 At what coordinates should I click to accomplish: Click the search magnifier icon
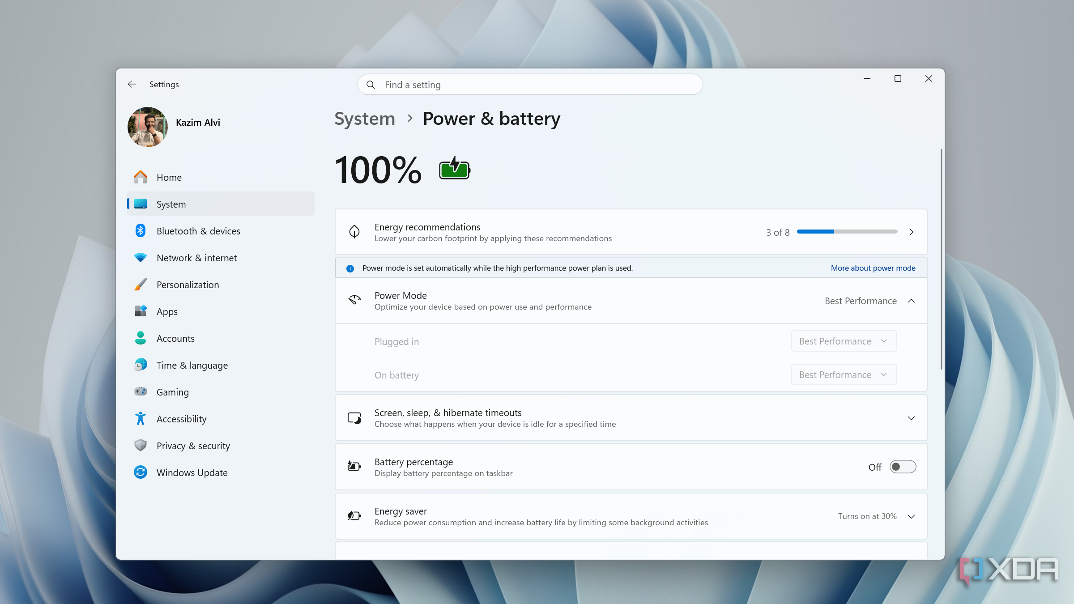coord(371,85)
